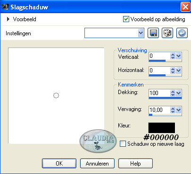Click the blue slider bar under Vervaging
The height and width of the screenshot is (174, 191).
pyautogui.click(x=150, y=115)
